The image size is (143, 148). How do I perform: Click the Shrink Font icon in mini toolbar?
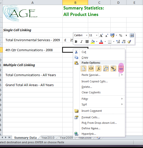point(107,35)
